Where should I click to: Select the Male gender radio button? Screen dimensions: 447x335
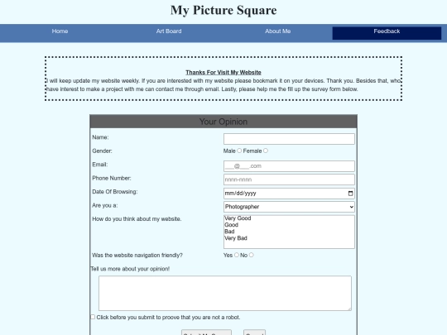(239, 151)
